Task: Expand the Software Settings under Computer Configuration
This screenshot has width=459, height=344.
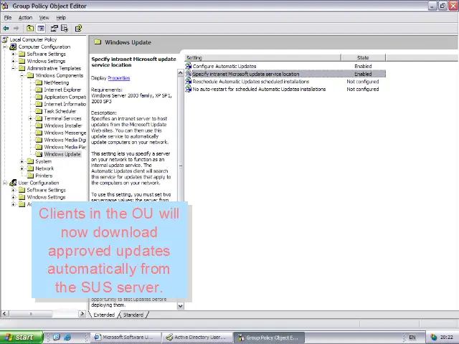Action: pos(13,54)
